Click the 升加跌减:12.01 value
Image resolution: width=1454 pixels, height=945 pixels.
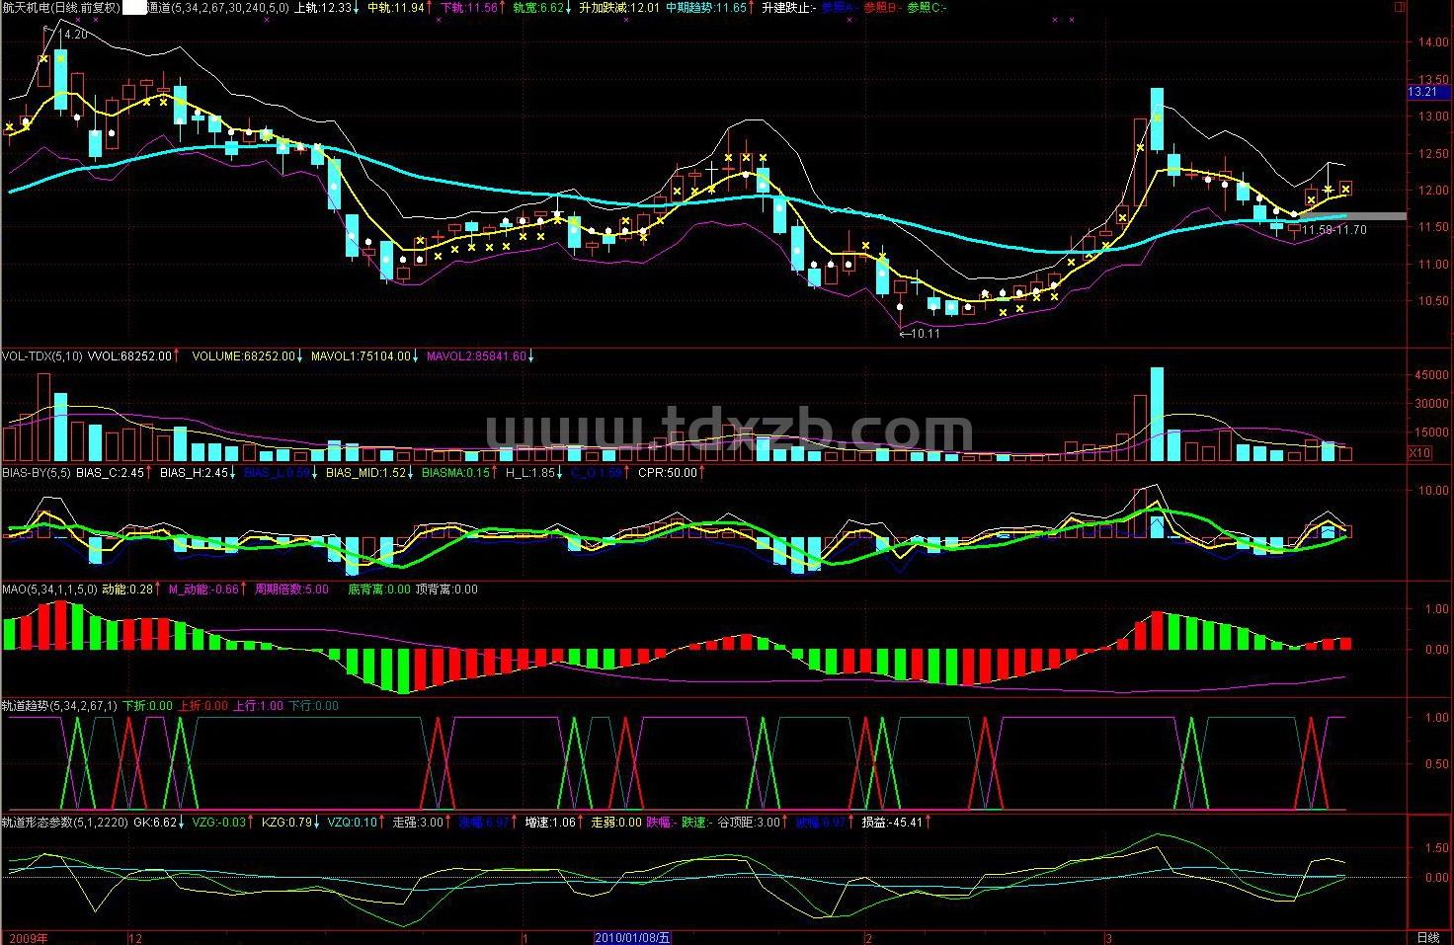(619, 8)
